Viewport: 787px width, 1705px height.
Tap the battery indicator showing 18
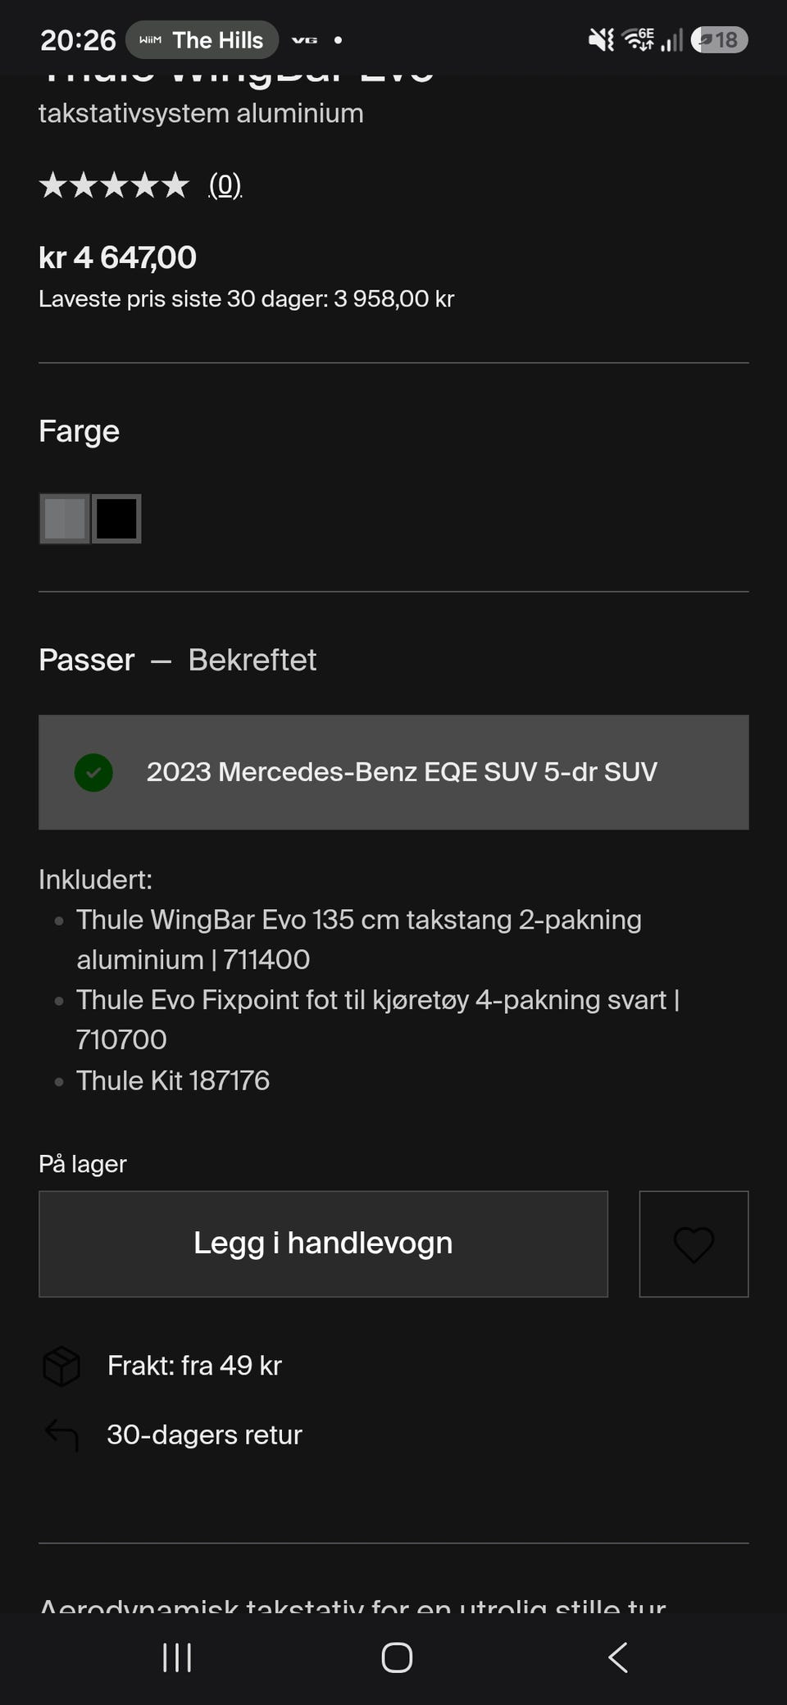(719, 40)
